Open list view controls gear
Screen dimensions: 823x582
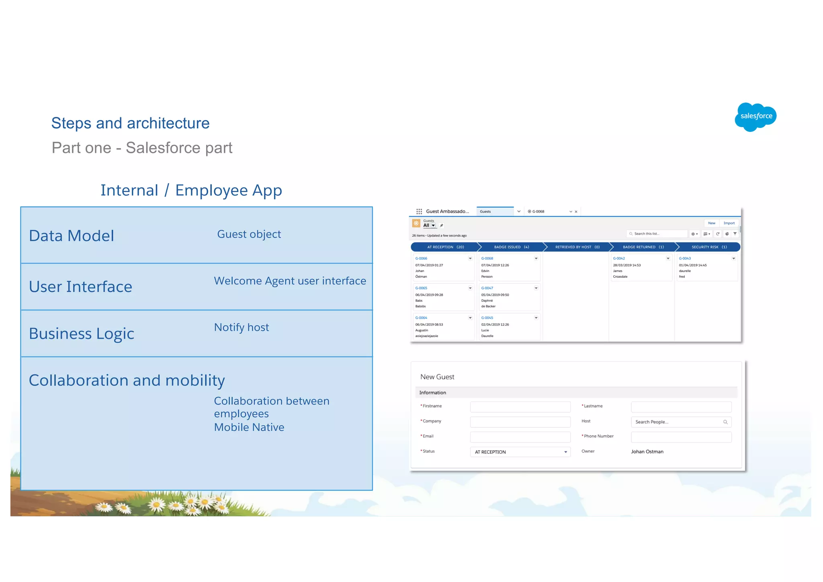click(694, 234)
